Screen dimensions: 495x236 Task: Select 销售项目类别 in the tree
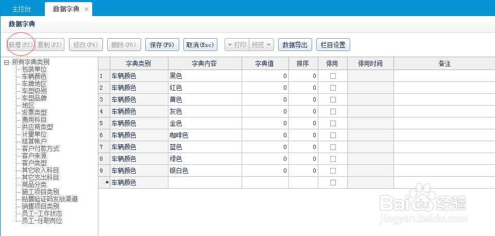coord(40,206)
